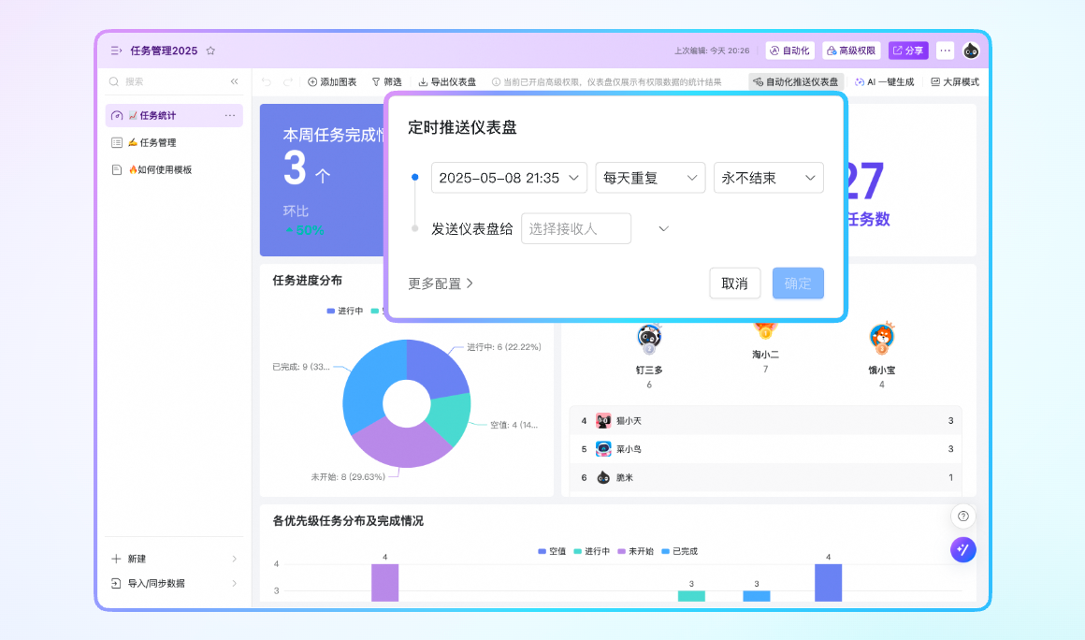1085x640 pixels.
Task: Open 如何使用模板 page
Action: pos(174,169)
